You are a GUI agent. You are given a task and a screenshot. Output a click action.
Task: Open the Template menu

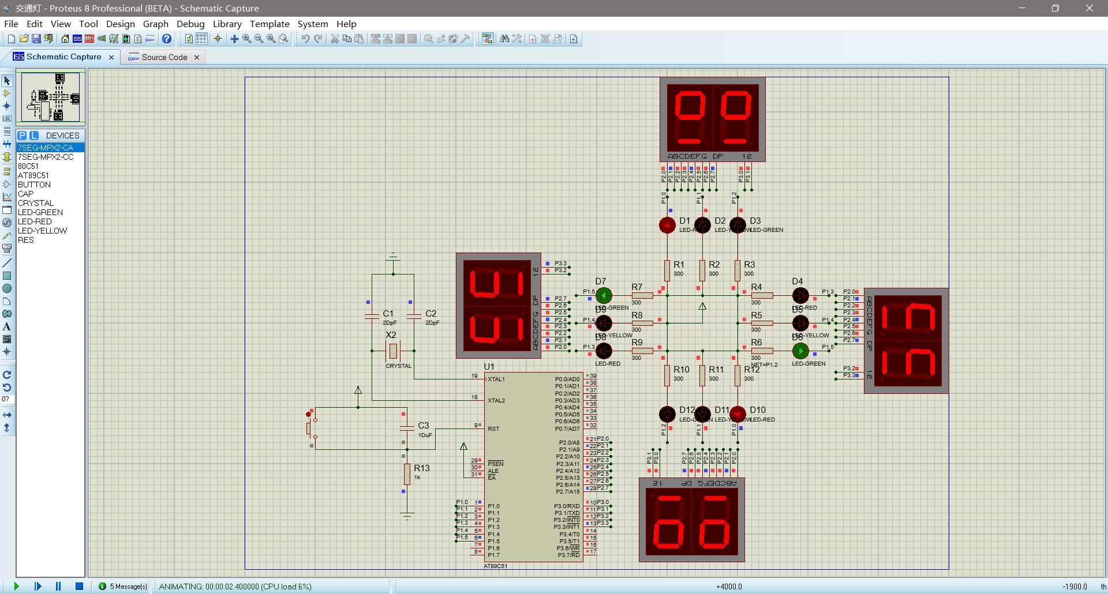click(x=269, y=24)
